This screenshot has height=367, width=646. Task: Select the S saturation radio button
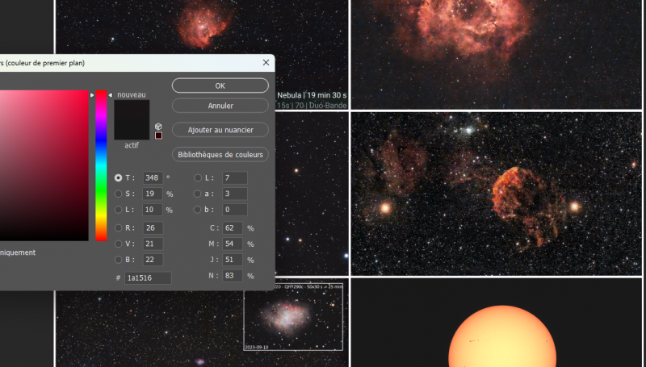point(118,194)
